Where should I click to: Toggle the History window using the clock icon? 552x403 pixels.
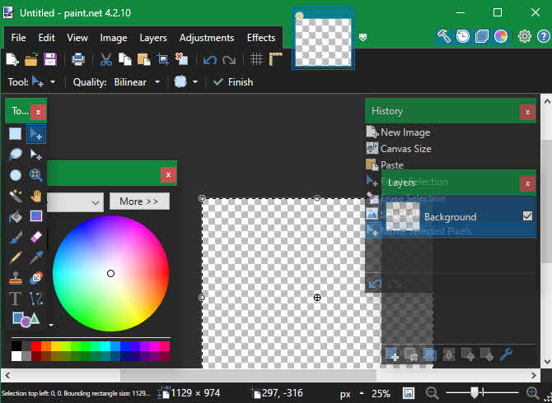[x=463, y=36]
